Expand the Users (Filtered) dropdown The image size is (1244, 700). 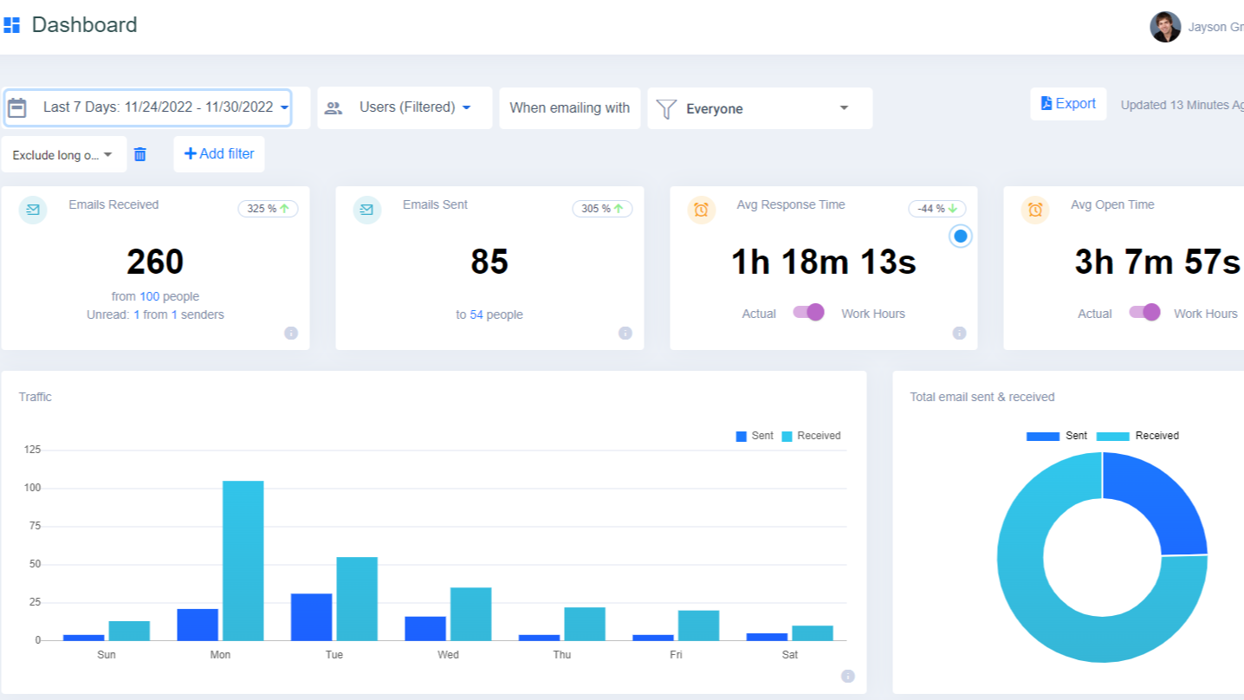(x=466, y=107)
